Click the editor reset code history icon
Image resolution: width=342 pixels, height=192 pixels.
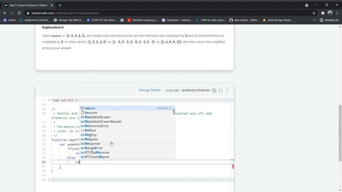click(214, 91)
